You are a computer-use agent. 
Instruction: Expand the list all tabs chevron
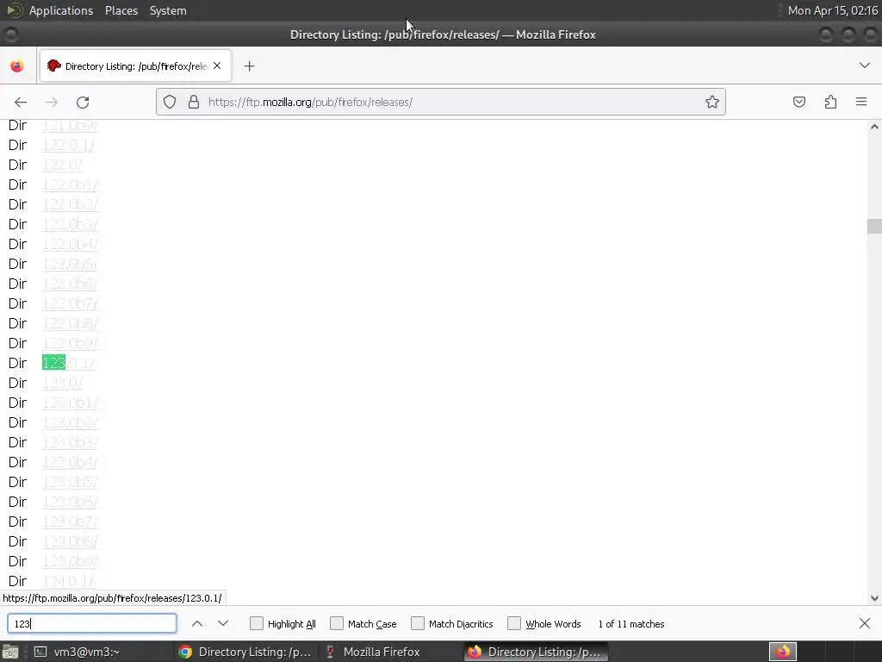(865, 66)
